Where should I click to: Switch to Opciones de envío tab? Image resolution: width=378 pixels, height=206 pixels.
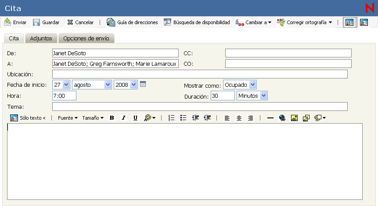coord(86,38)
